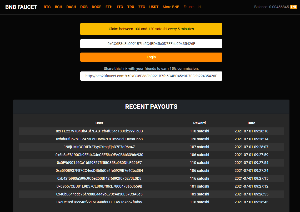Select address 0x6b3eE8190Cb9FEd4C4eC5F56a9EA0B6b3396e930

[x=99, y=155]
